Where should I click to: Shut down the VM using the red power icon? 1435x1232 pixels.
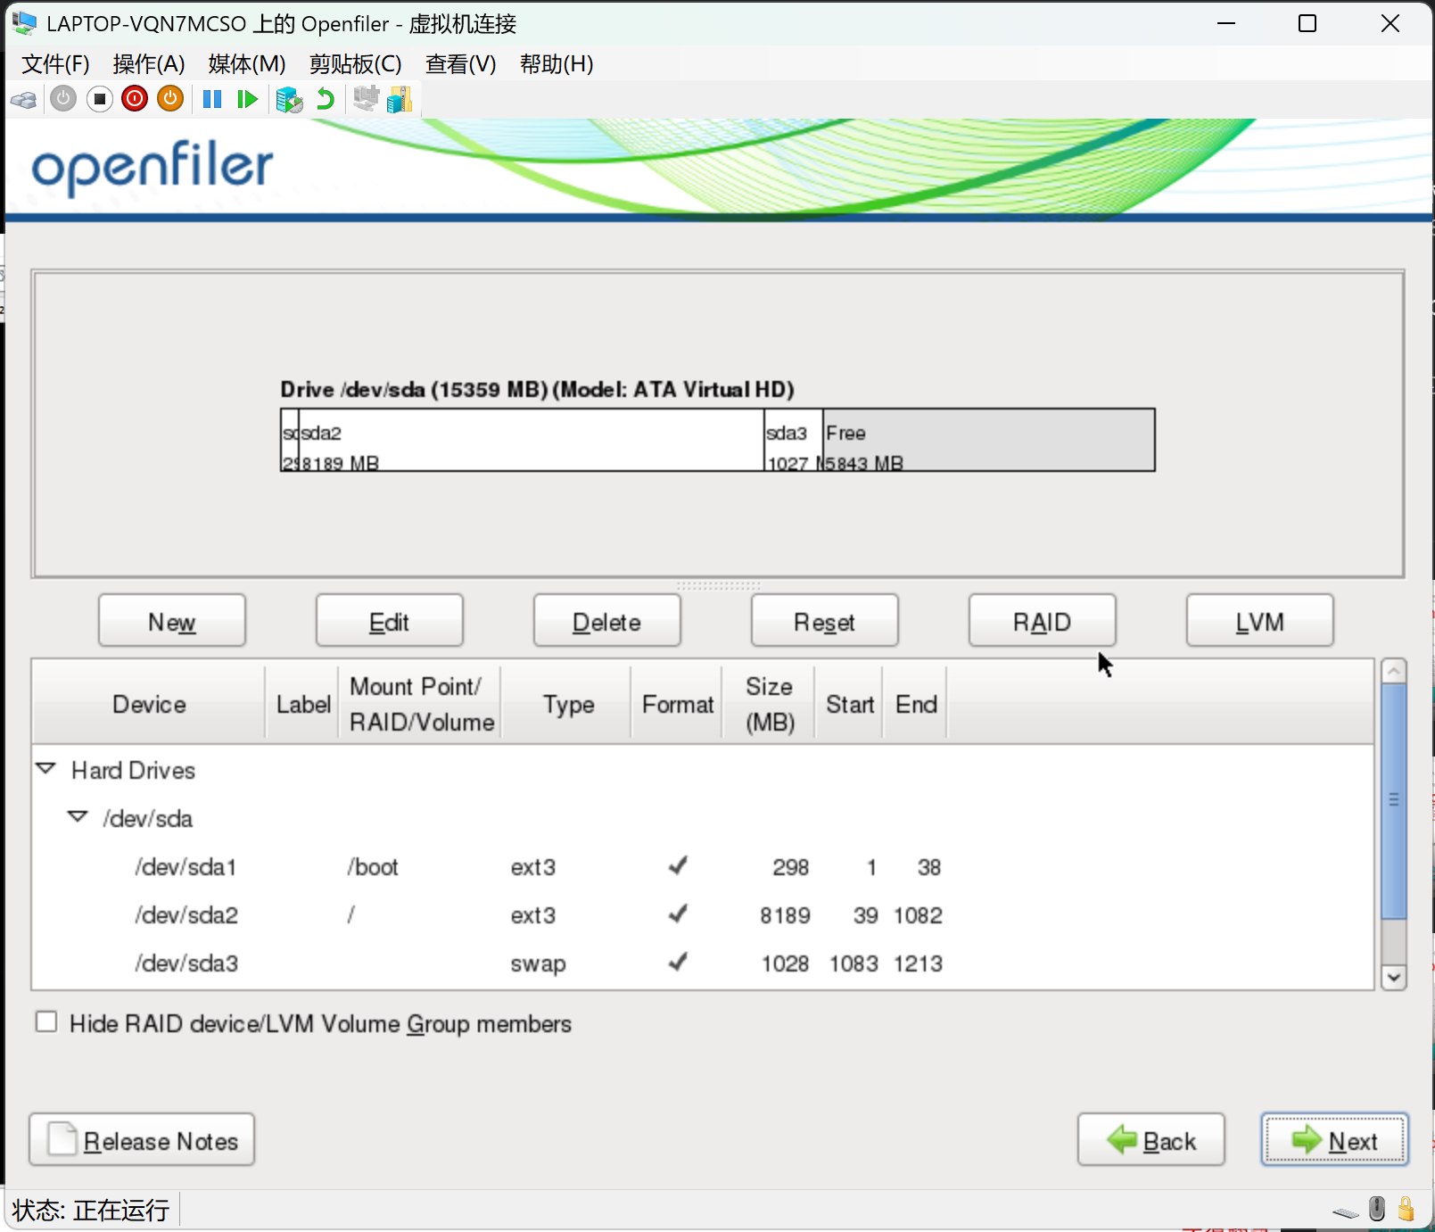[135, 98]
